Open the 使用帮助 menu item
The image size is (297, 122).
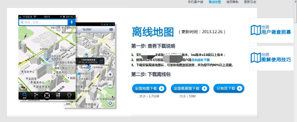[232, 2]
